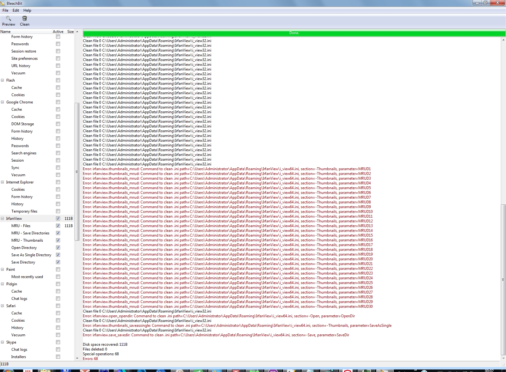The image size is (506, 372).
Task: Click the BleachBit title bar icon
Action: point(3,3)
